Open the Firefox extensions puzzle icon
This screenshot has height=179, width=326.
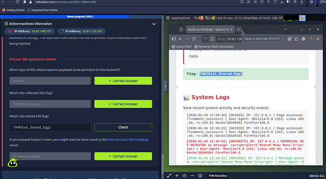tap(296, 39)
